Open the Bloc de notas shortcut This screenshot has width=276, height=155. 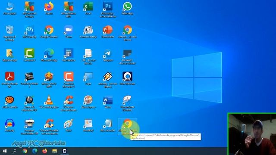coord(108,125)
